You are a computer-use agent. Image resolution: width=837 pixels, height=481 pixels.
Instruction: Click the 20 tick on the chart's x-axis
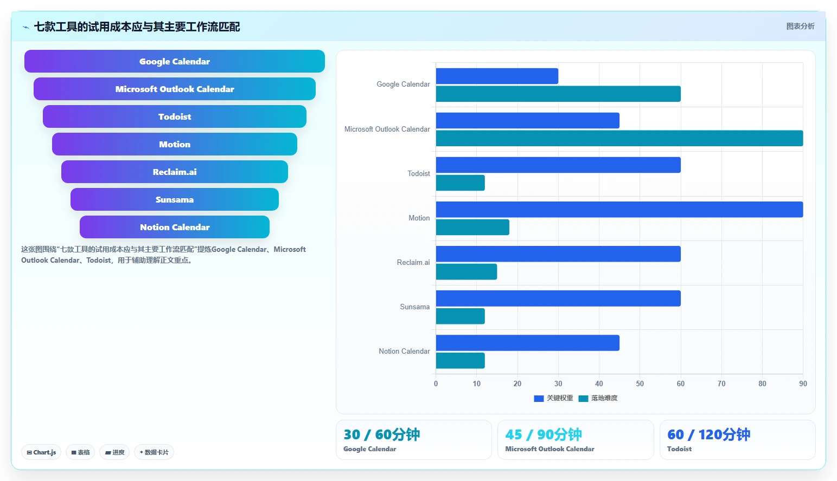coord(517,383)
